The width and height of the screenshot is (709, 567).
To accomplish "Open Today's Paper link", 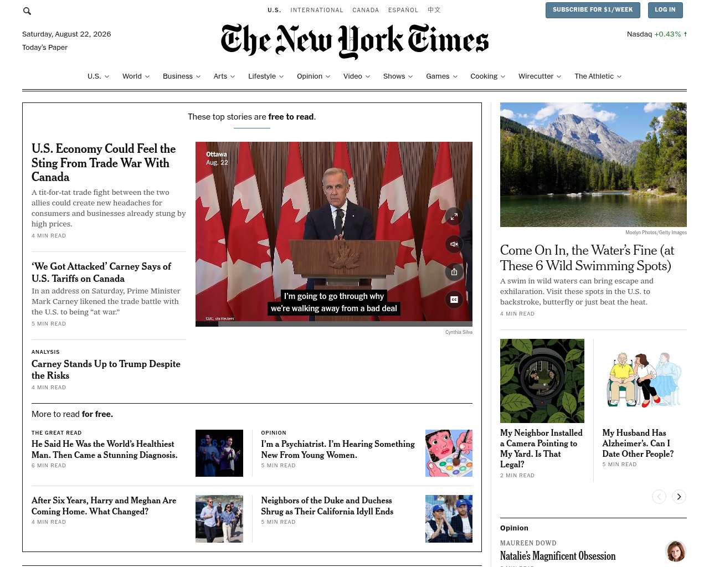I will click(45, 48).
